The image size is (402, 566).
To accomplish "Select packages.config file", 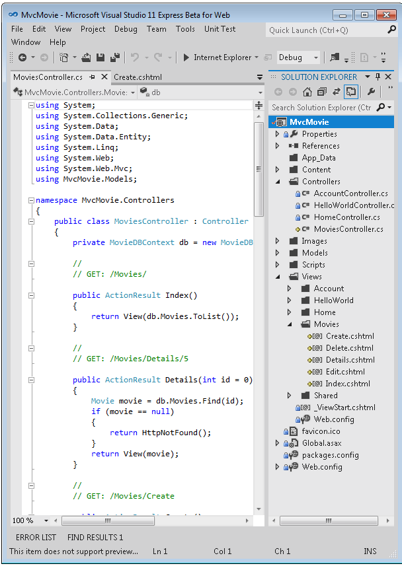I will click(x=331, y=455).
